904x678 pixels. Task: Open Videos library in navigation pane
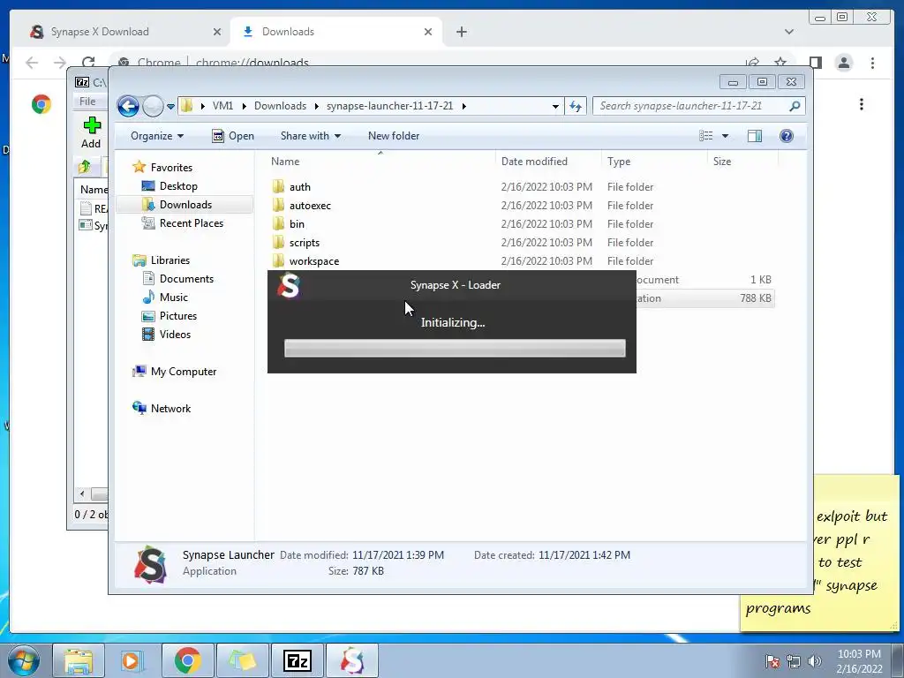(x=175, y=335)
